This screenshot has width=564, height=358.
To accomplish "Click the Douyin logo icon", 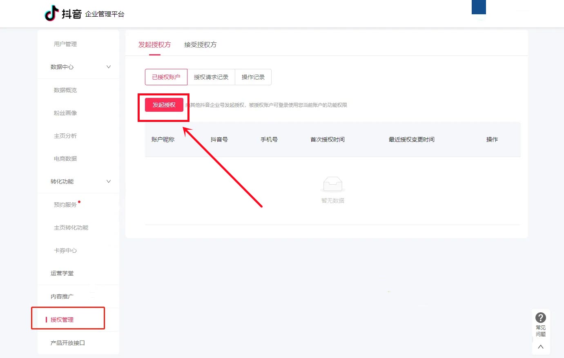I will click(x=51, y=13).
